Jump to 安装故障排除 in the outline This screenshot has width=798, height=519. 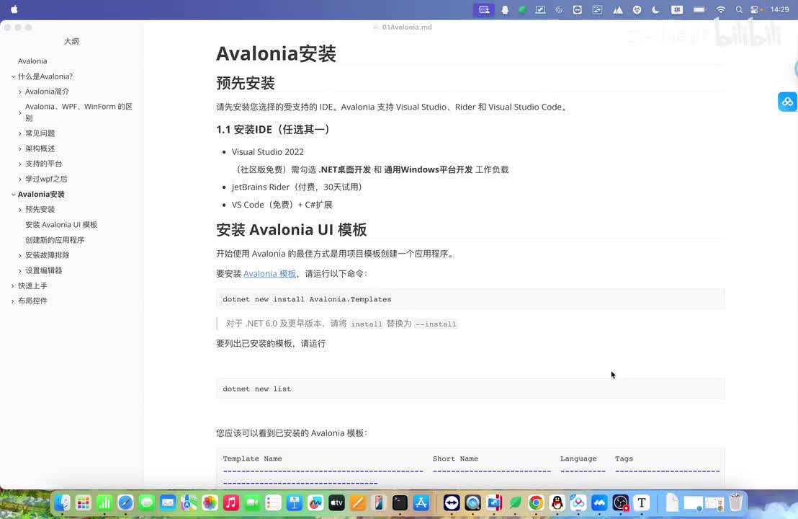point(48,255)
